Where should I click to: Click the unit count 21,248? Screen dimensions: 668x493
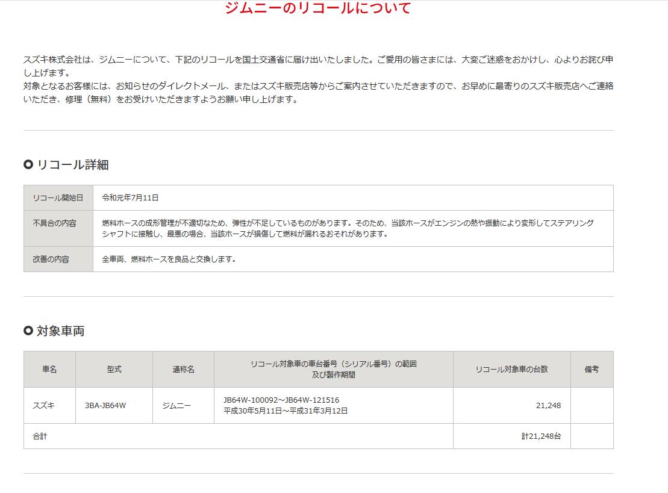pyautogui.click(x=548, y=406)
